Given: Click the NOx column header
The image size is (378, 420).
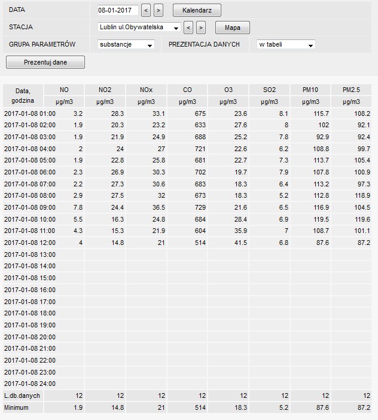Looking at the screenshot, I should pyautogui.click(x=146, y=90).
